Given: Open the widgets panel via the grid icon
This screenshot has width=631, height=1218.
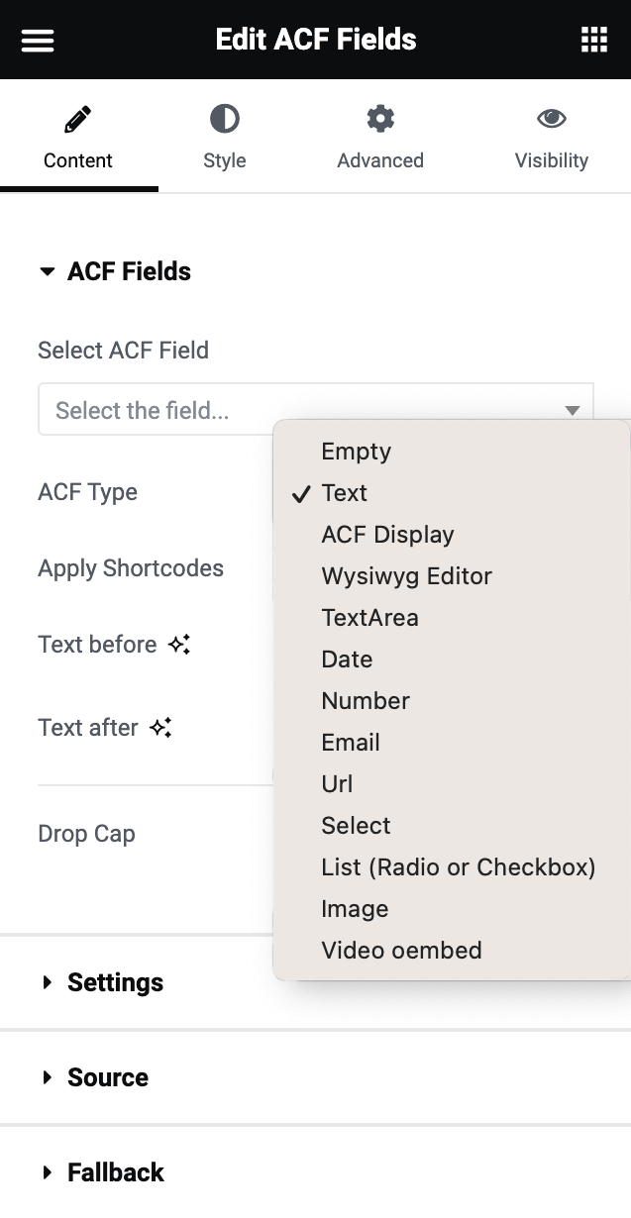Looking at the screenshot, I should click(x=593, y=40).
